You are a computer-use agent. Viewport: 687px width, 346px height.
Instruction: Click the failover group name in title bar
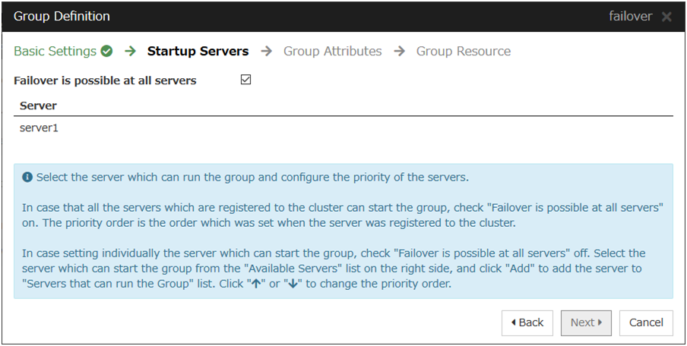[x=630, y=17]
